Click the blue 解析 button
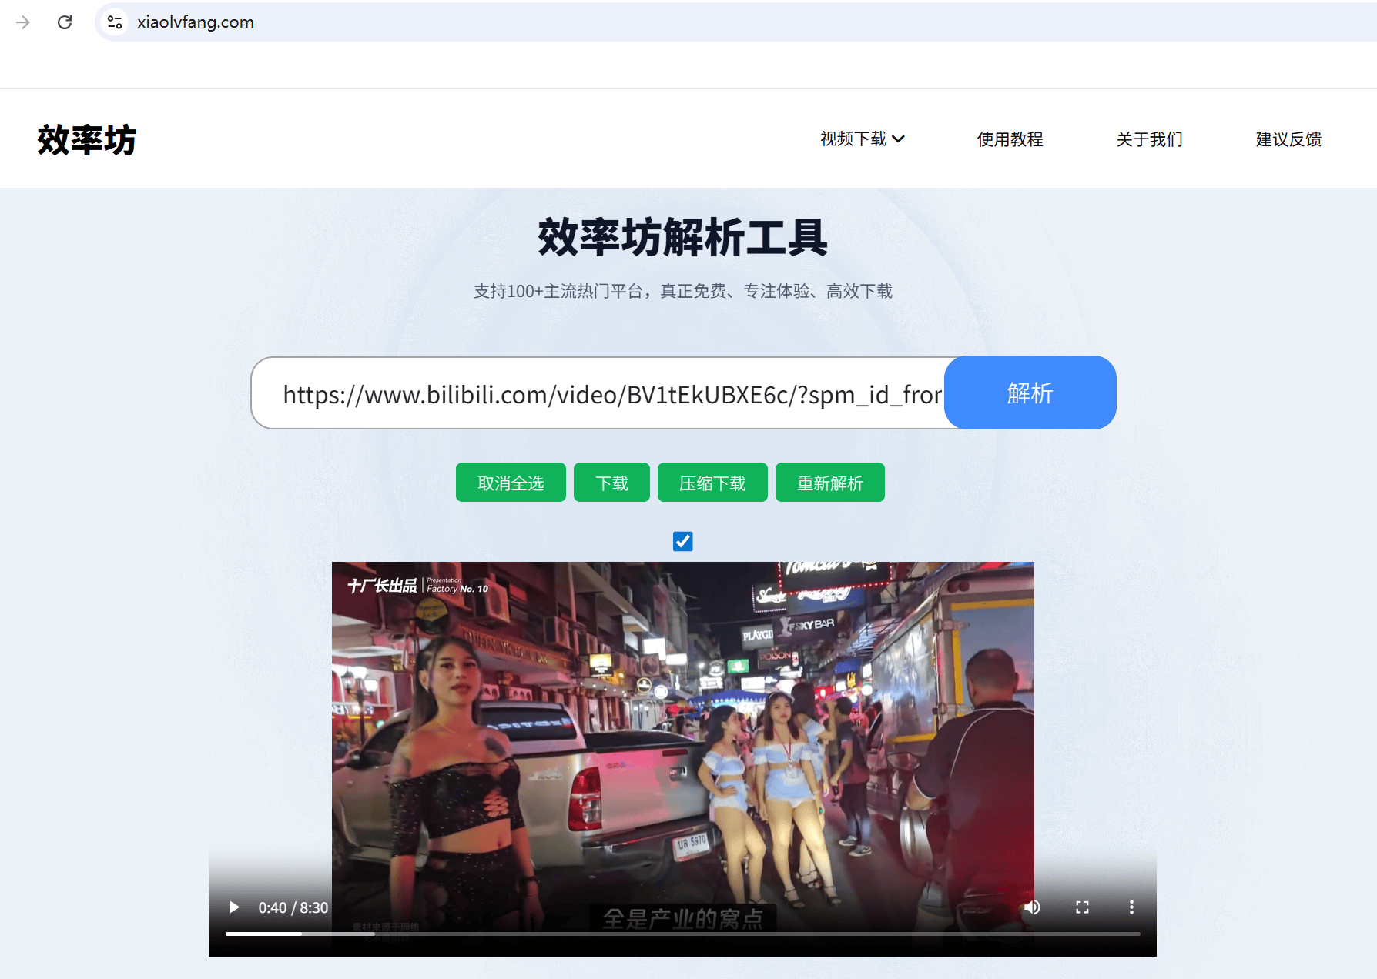This screenshot has height=979, width=1377. tap(1030, 393)
